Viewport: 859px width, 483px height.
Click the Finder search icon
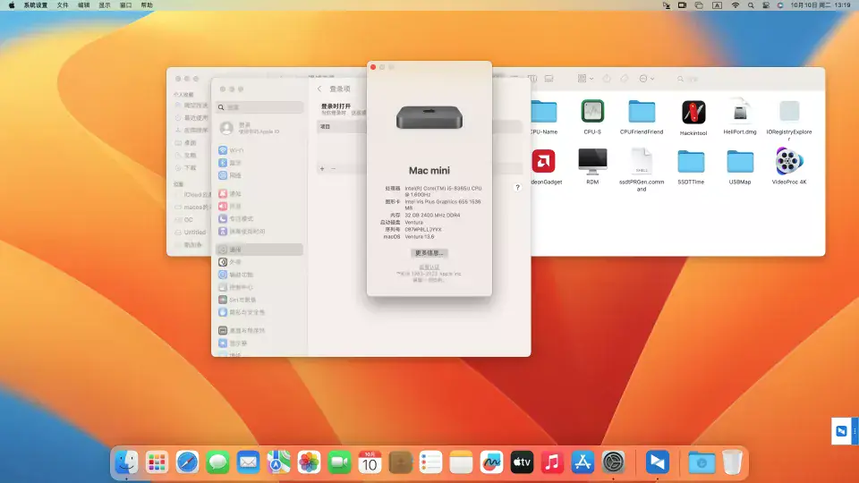click(x=680, y=79)
